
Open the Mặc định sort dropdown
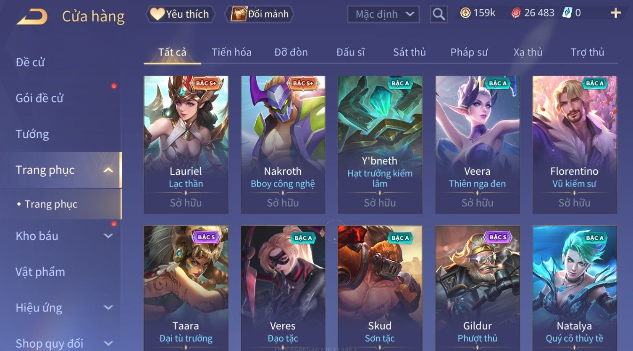coord(383,14)
